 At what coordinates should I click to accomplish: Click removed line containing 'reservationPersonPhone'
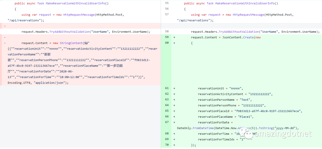(x=79, y=60)
